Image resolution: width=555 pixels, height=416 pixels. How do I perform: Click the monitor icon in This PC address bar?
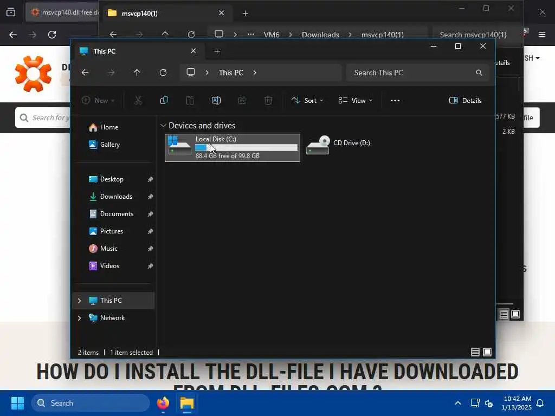pyautogui.click(x=191, y=73)
